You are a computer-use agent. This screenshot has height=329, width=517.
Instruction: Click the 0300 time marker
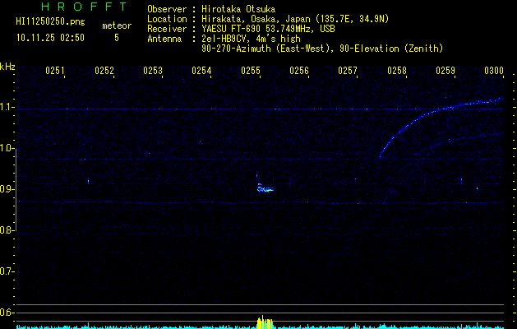coord(494,71)
